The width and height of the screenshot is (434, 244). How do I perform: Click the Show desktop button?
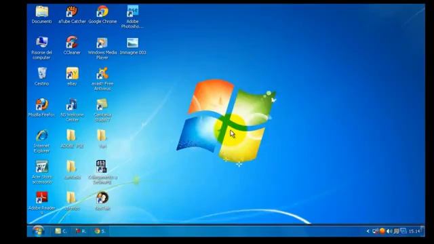[422, 231]
